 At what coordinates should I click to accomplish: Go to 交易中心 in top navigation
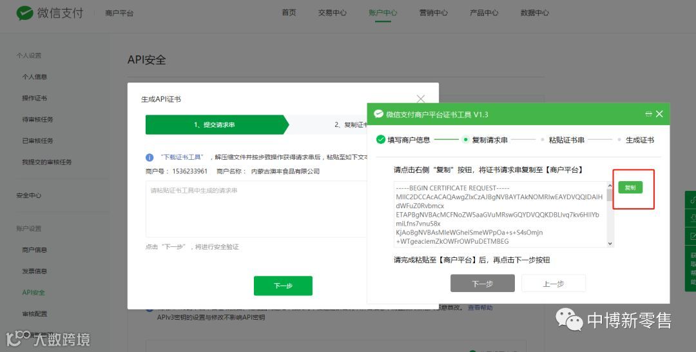pyautogui.click(x=332, y=12)
